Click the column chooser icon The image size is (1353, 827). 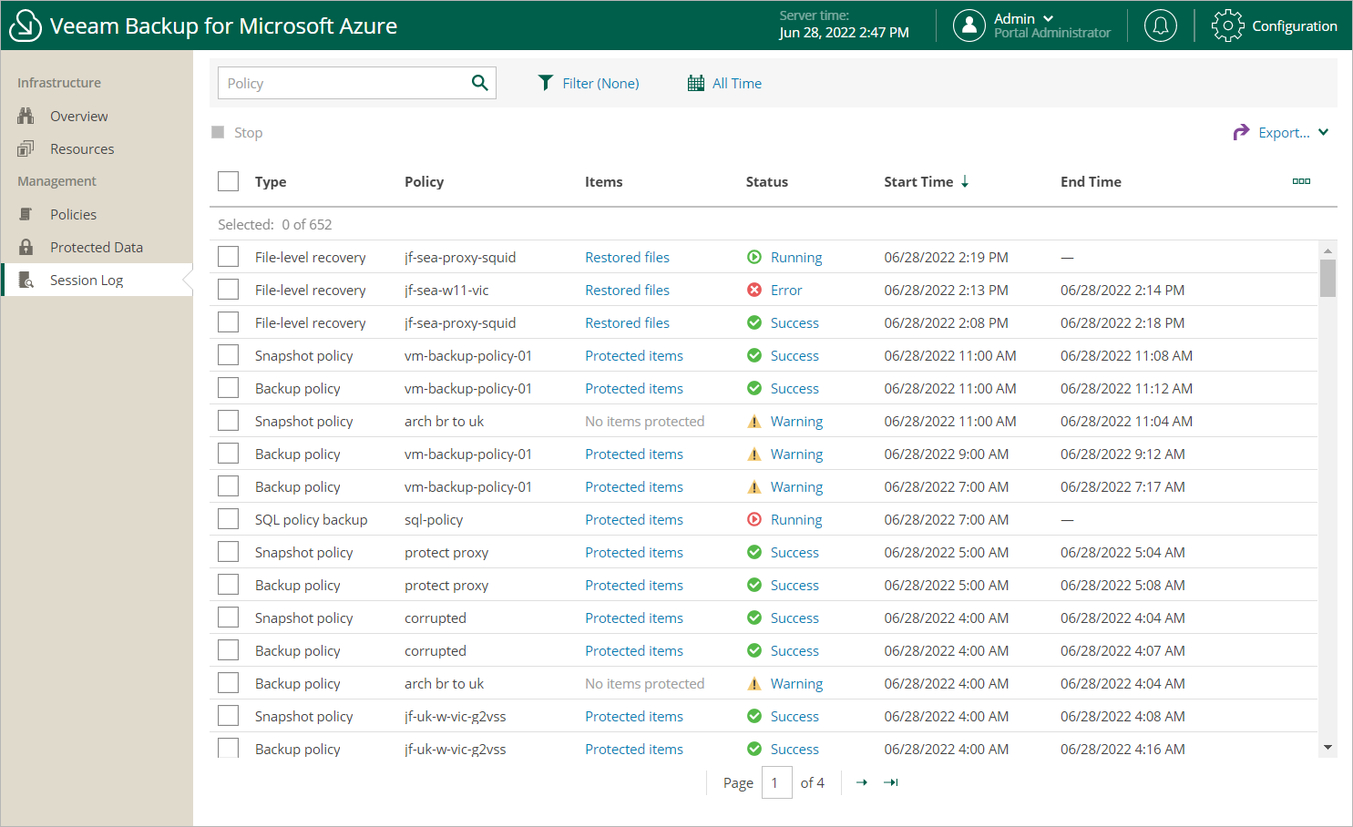point(1301,181)
